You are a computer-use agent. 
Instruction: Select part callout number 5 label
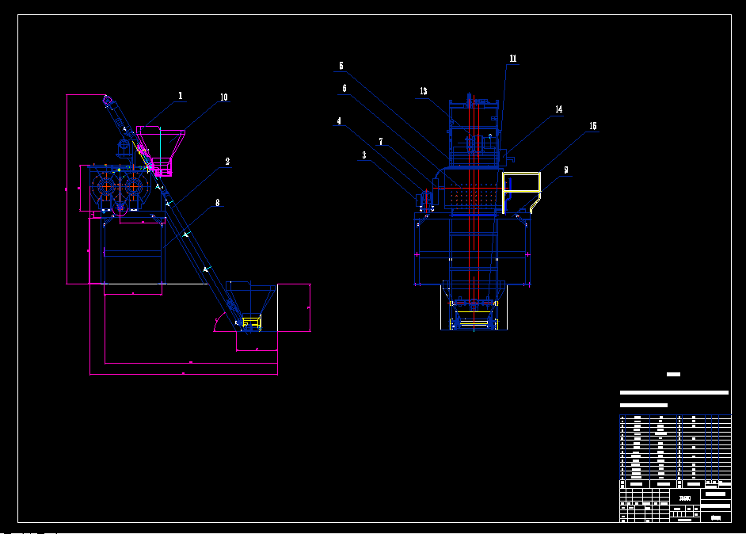pos(341,66)
